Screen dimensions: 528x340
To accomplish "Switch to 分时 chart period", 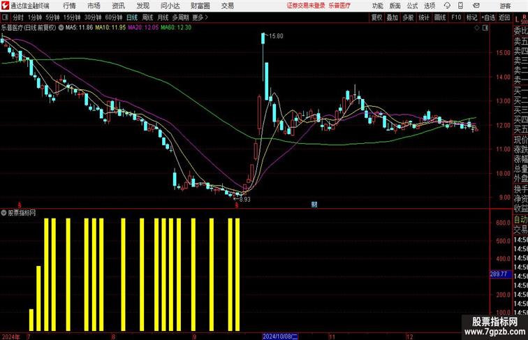I will [18, 17].
